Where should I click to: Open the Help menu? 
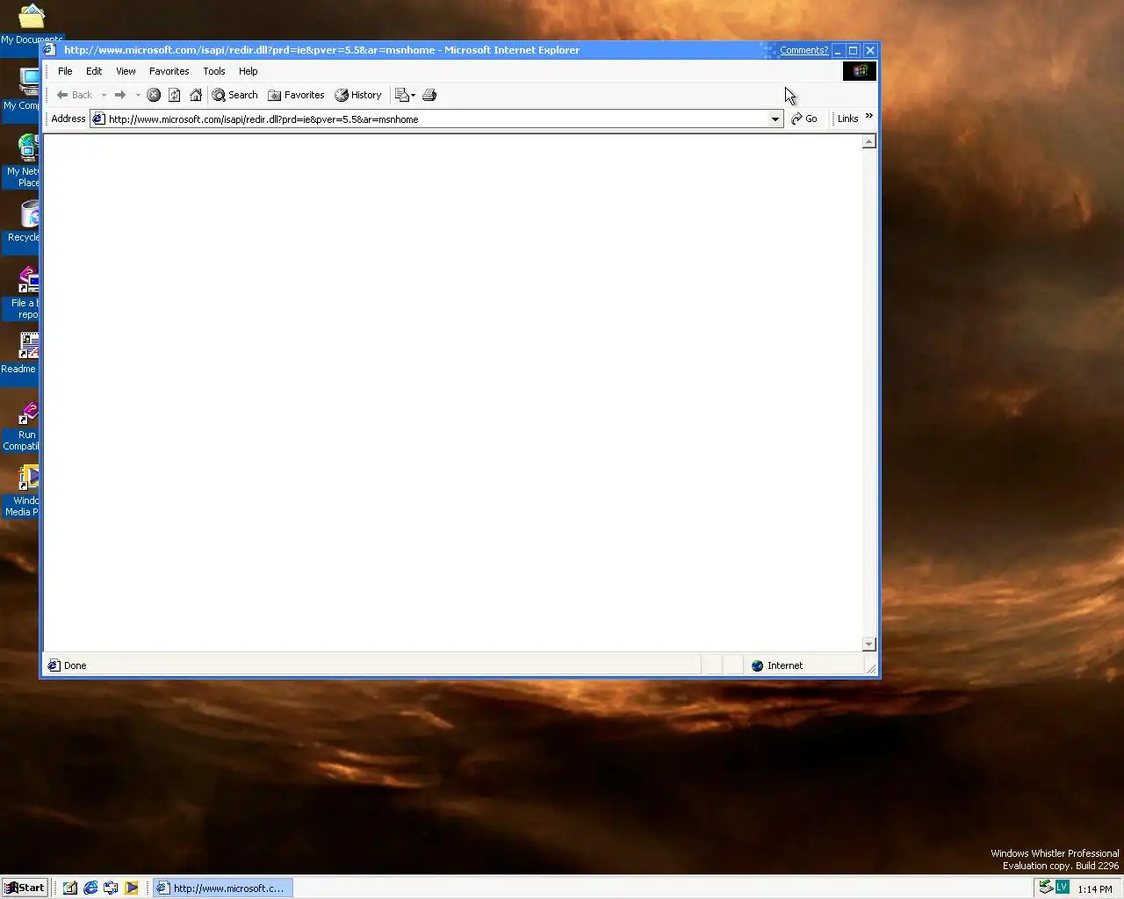[x=249, y=71]
